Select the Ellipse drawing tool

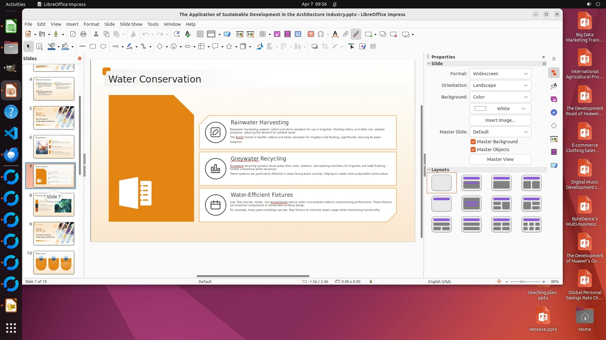[103, 47]
